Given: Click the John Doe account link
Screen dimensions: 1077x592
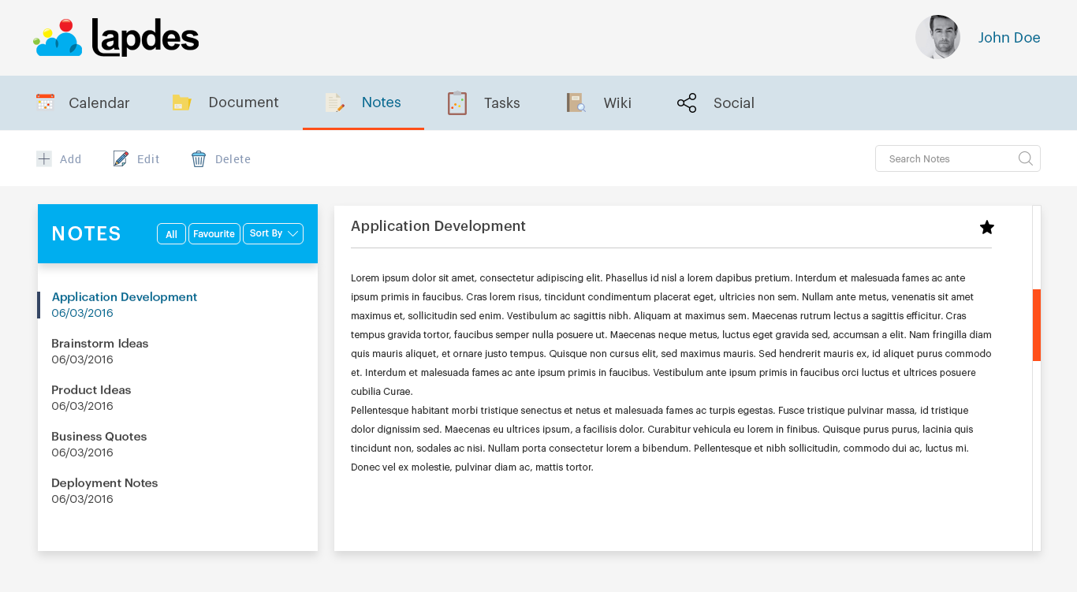Looking at the screenshot, I should [1009, 37].
